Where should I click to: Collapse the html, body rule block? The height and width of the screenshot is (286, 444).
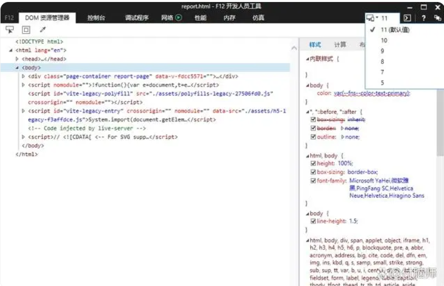(x=308, y=156)
